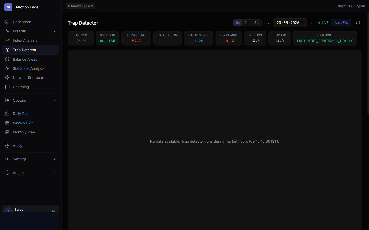Expand the Options submenu chevron
This screenshot has height=230, width=369.
click(x=55, y=100)
